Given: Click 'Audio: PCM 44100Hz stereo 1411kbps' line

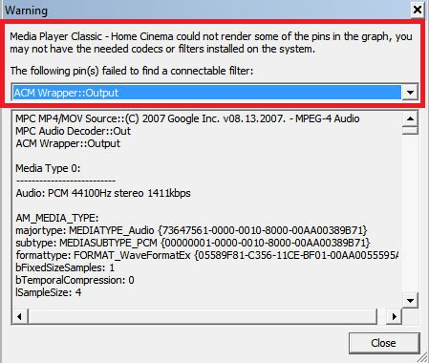Looking at the screenshot, I should click(103, 193).
